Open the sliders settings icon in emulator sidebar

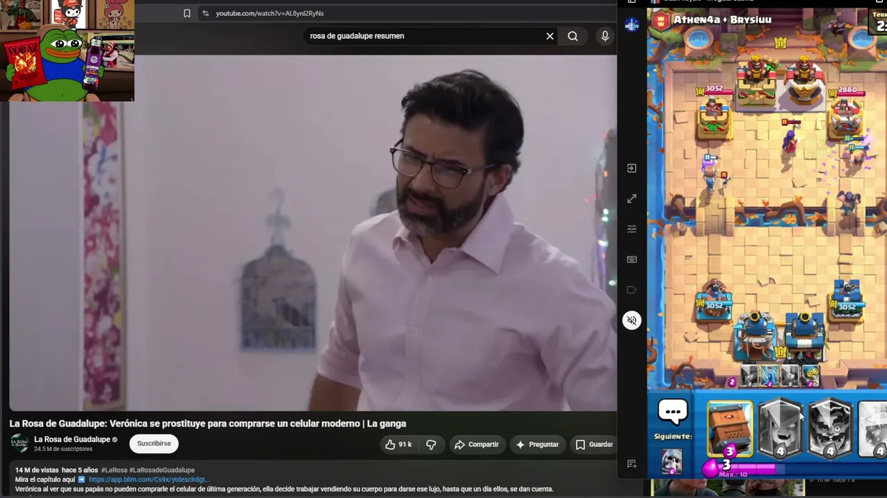632,229
